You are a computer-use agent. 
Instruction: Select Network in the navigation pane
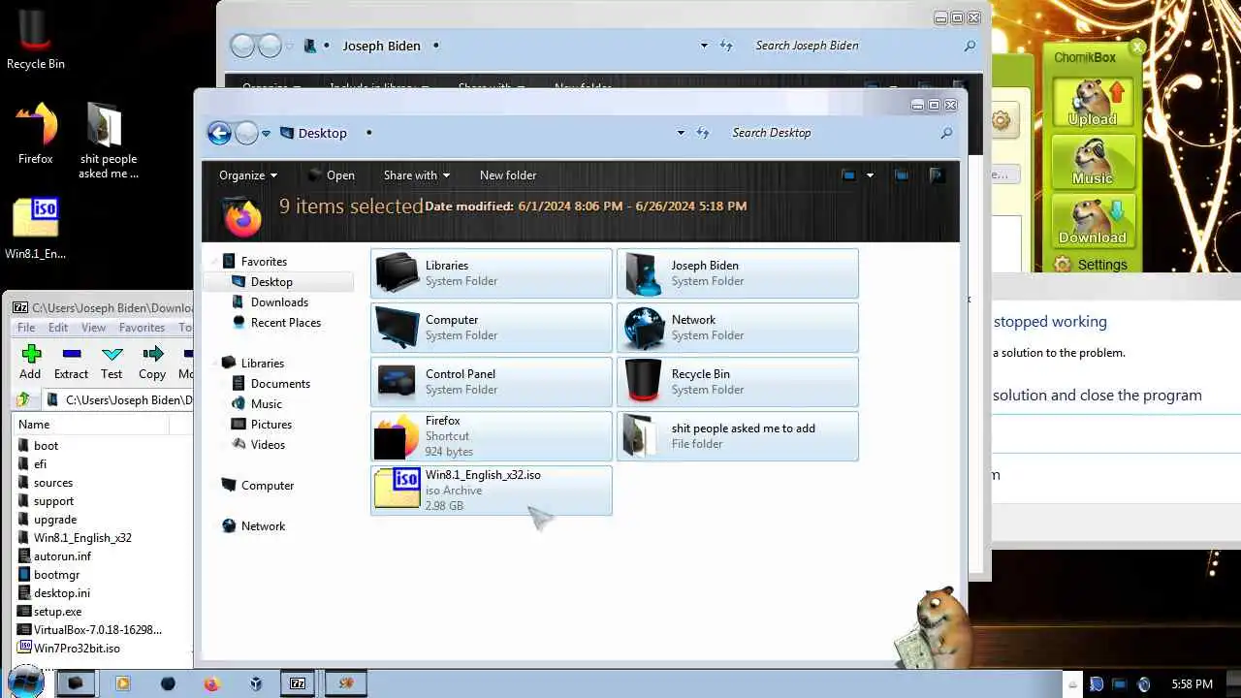tap(263, 526)
